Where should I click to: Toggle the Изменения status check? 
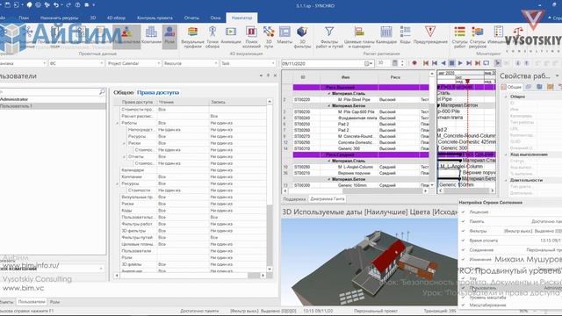click(x=463, y=259)
